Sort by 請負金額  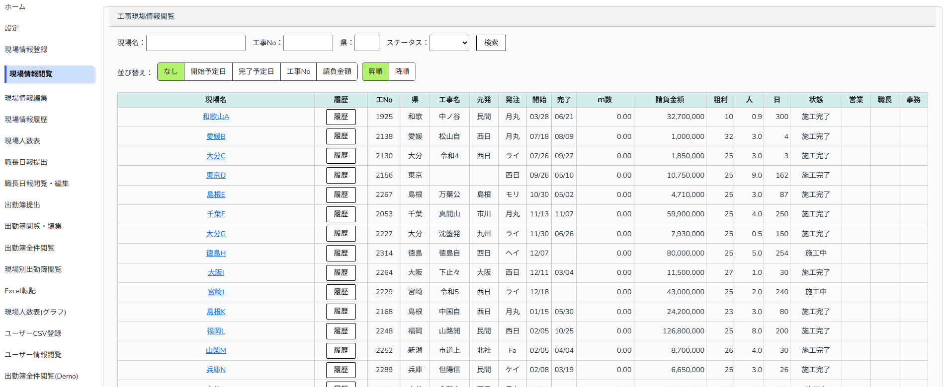click(337, 72)
